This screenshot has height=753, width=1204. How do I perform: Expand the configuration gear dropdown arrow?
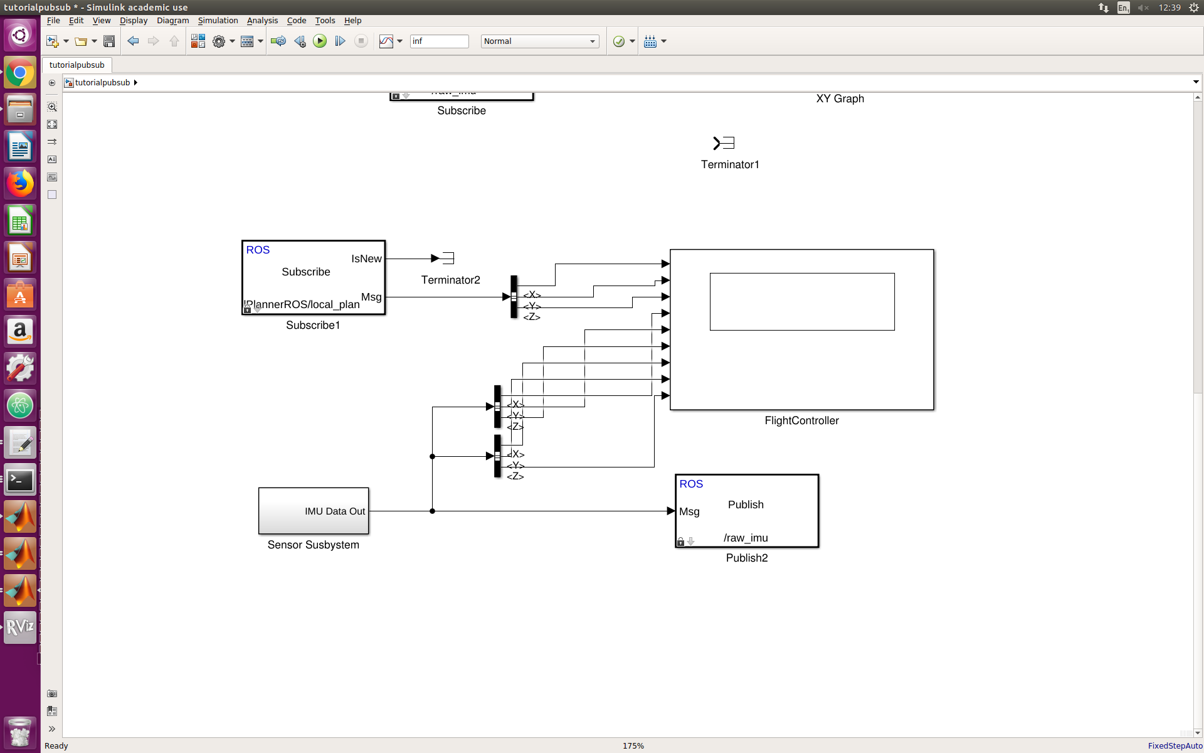[232, 41]
